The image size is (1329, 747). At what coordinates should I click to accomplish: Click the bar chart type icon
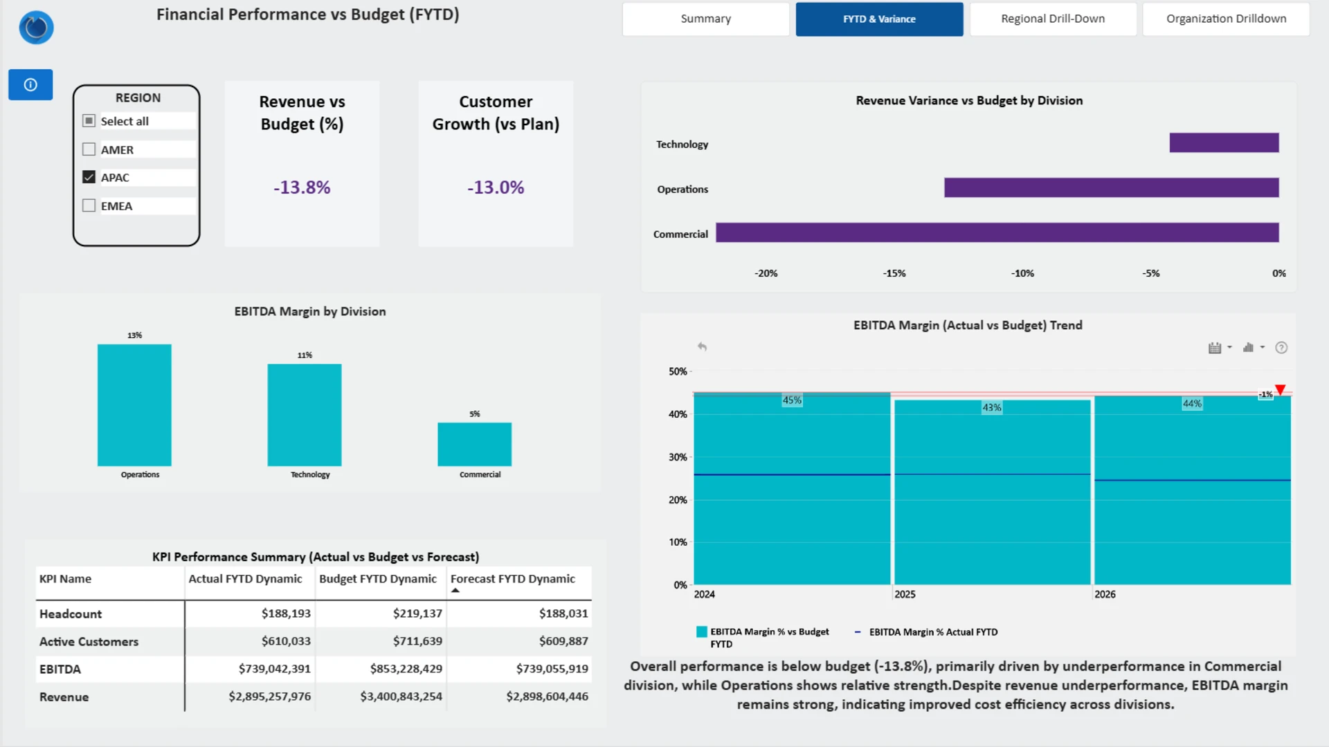pyautogui.click(x=1248, y=348)
